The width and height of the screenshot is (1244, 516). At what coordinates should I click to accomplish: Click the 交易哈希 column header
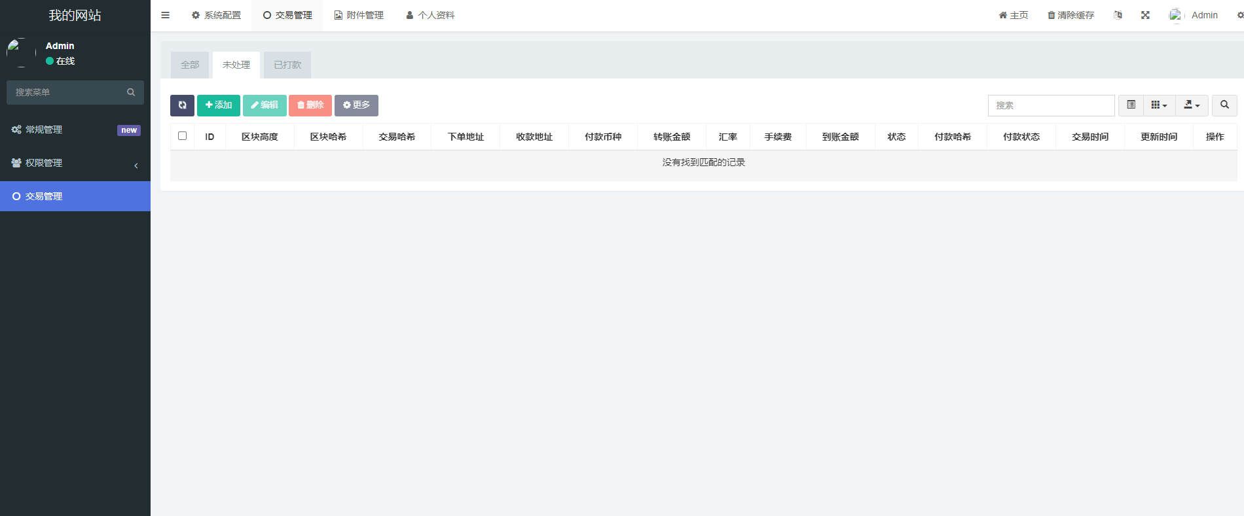(x=397, y=137)
